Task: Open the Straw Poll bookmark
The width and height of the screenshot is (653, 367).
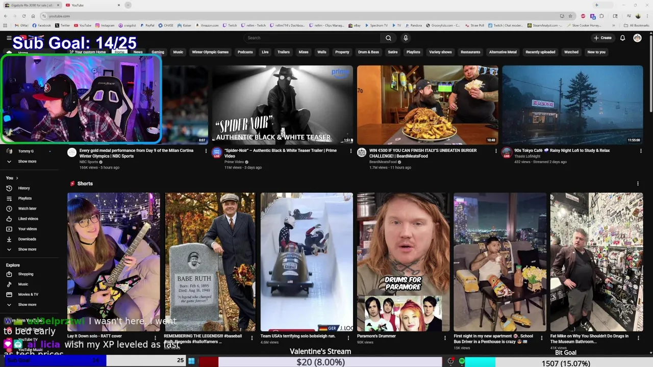Action: point(474,25)
